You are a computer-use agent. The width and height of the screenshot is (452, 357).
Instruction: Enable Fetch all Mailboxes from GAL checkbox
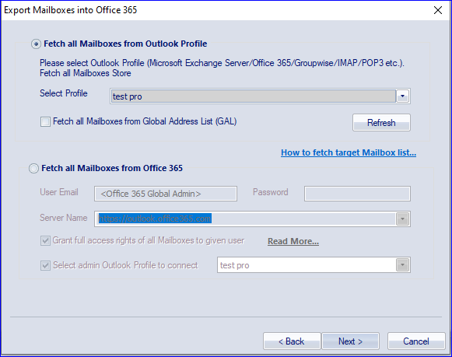point(45,121)
